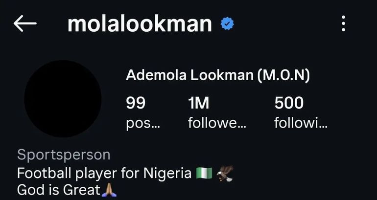Tap the blue verified badge
Screen dimensions: 377x200
click(x=227, y=23)
